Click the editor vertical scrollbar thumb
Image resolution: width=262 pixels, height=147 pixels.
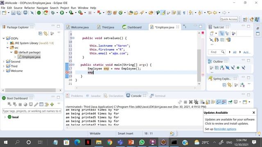tap(199, 65)
